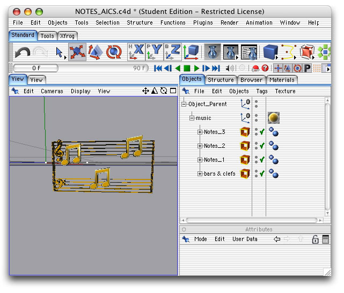Select the Scale tool
The image size is (344, 293).
tap(96, 52)
